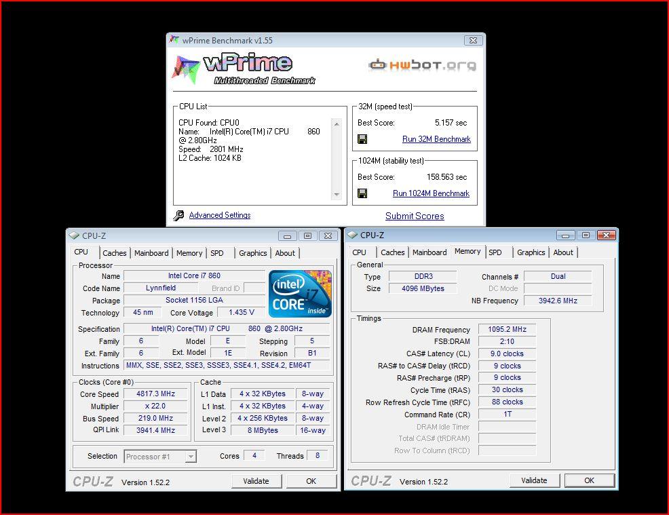Switch to Mainboard tab in left CPU-Z
Image resolution: width=669 pixels, height=515 pixels.
click(x=151, y=253)
